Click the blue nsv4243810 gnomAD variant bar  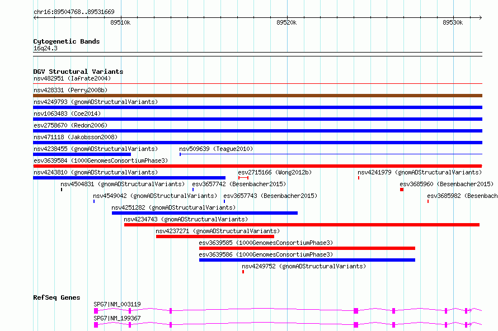click(x=129, y=178)
